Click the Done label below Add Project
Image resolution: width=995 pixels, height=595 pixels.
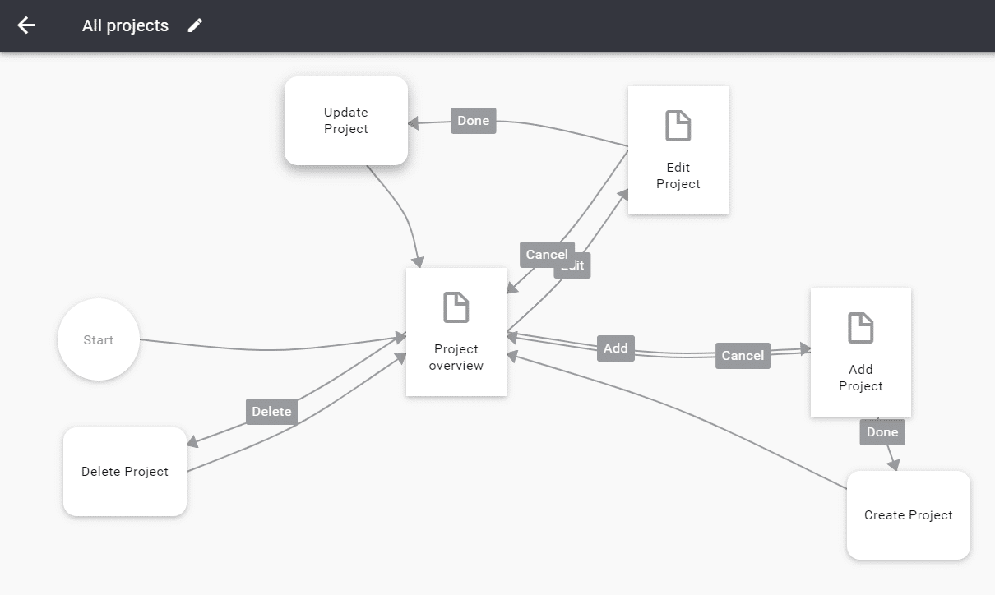point(882,432)
